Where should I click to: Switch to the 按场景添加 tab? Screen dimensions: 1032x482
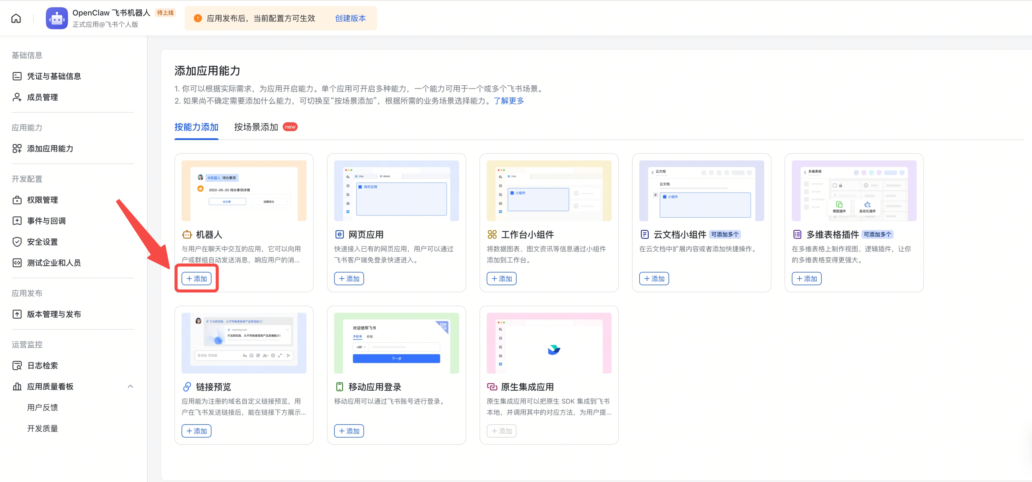[x=256, y=127]
